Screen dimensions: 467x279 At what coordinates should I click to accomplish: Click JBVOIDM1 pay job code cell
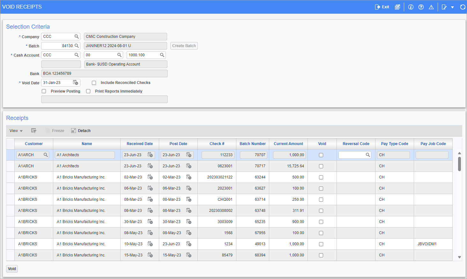[x=433, y=244]
